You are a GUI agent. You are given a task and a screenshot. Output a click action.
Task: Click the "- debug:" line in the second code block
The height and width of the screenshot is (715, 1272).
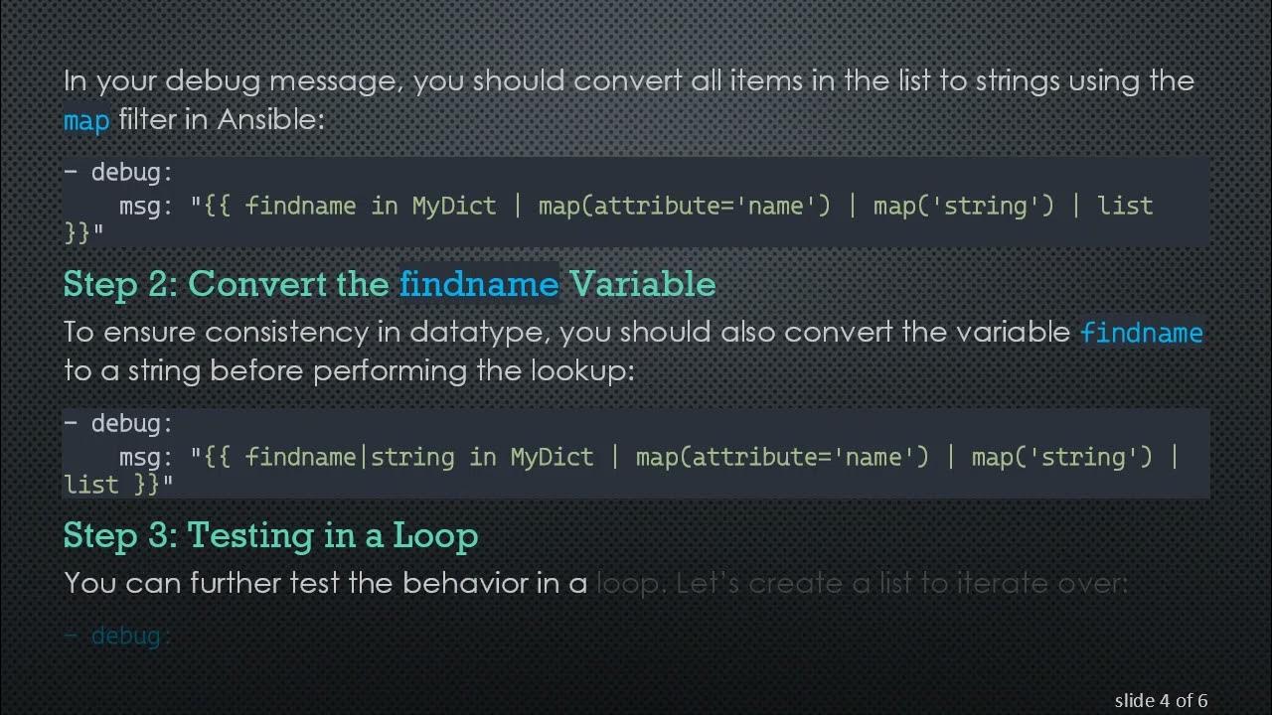tap(118, 424)
